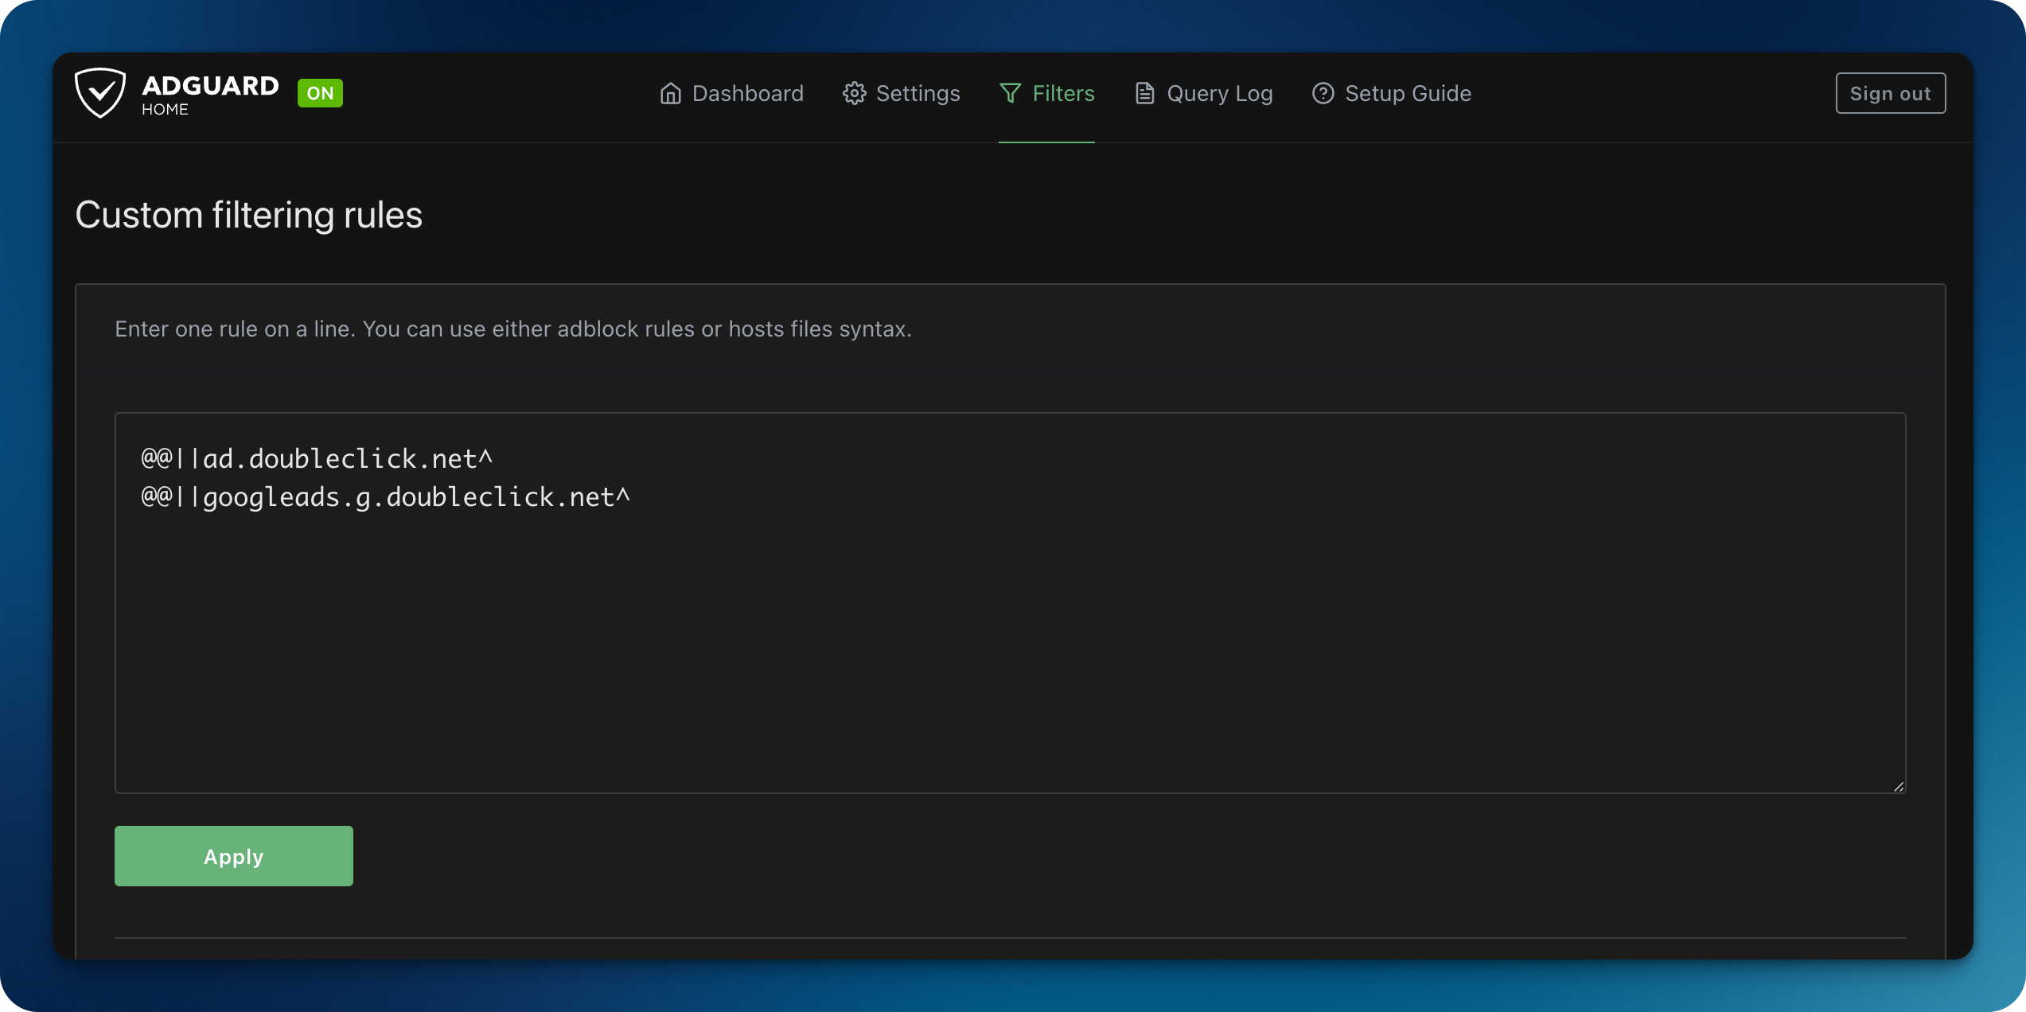The image size is (2026, 1012).
Task: Apply the custom filtering rules
Action: tap(234, 856)
